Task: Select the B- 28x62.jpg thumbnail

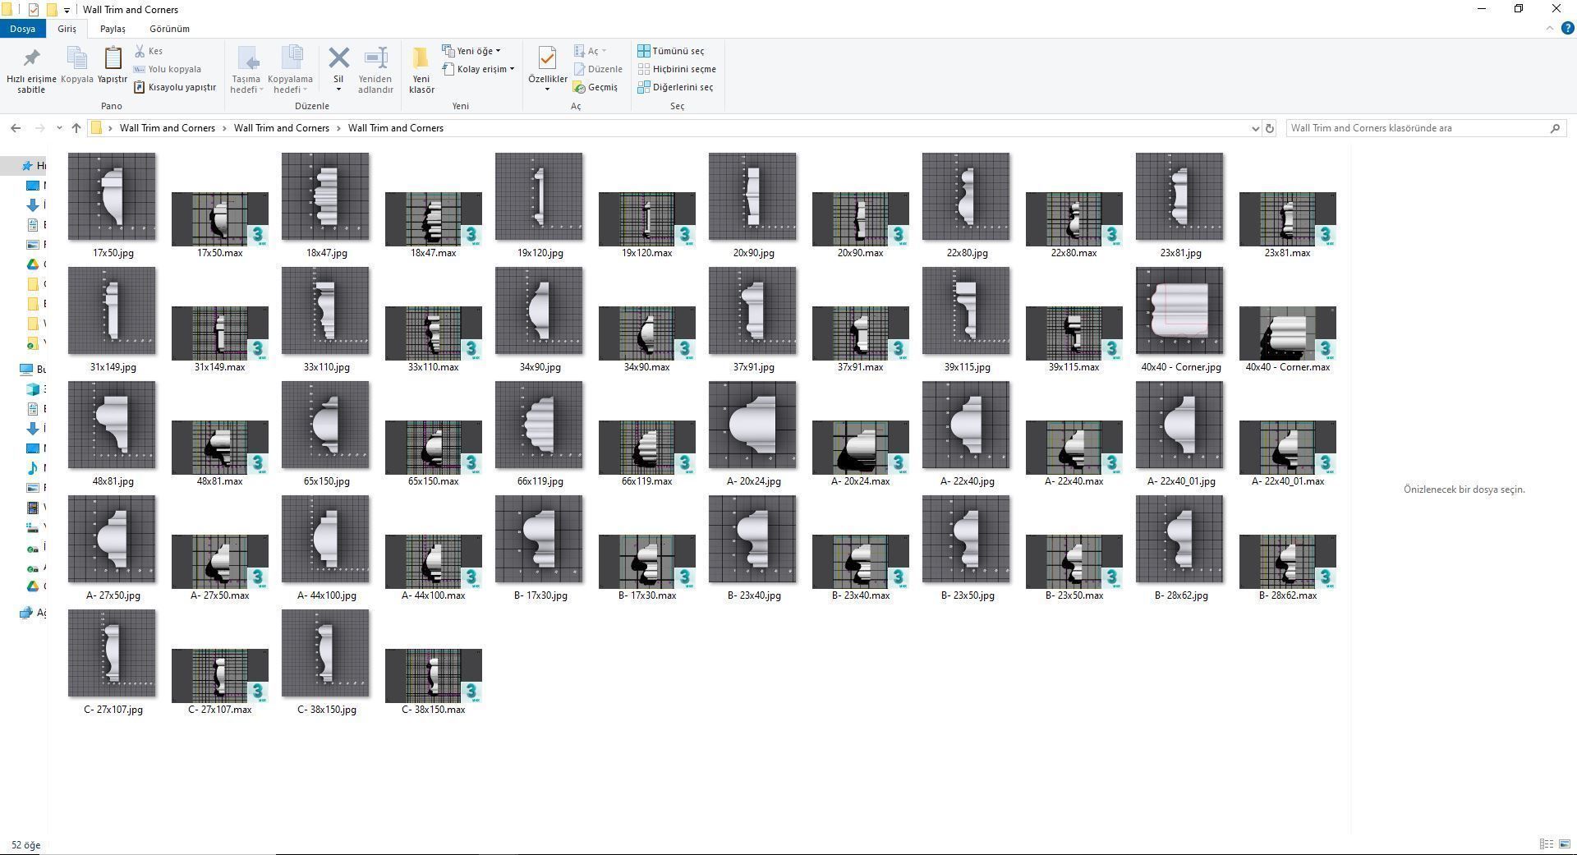Action: coord(1179,539)
